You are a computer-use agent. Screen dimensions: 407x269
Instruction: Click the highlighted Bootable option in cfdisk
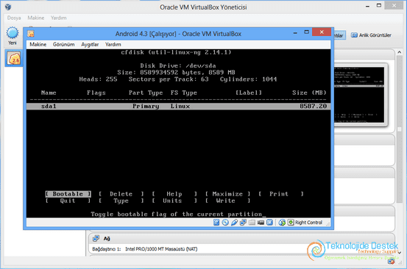(68, 194)
